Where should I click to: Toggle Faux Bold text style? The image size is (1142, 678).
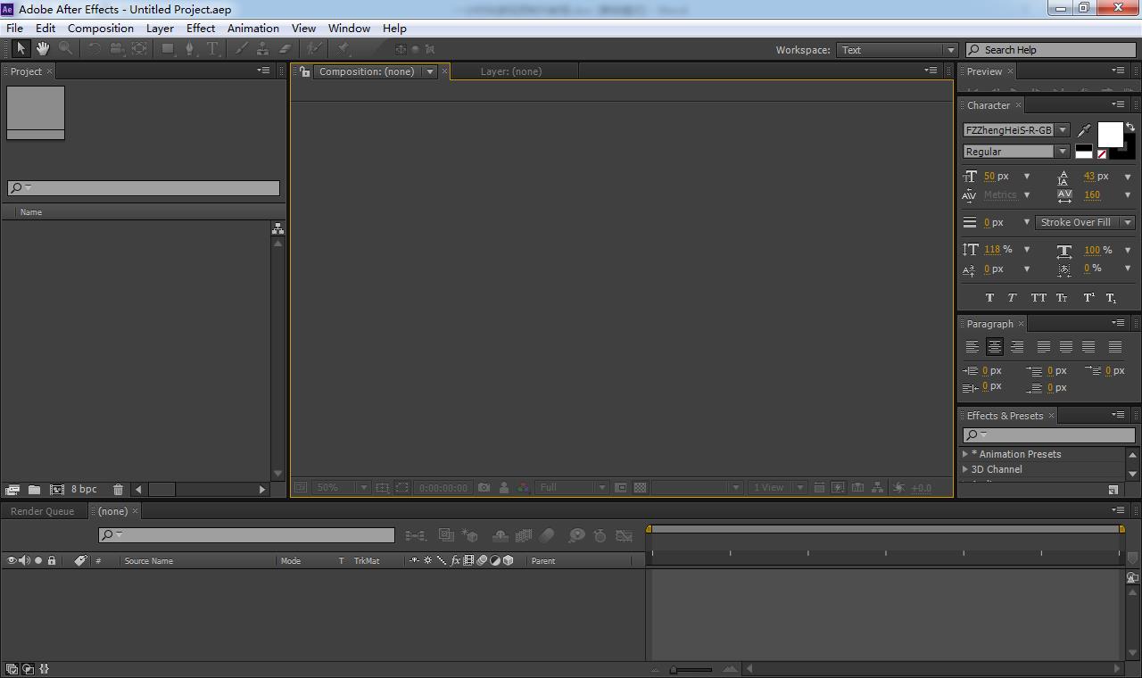989,298
